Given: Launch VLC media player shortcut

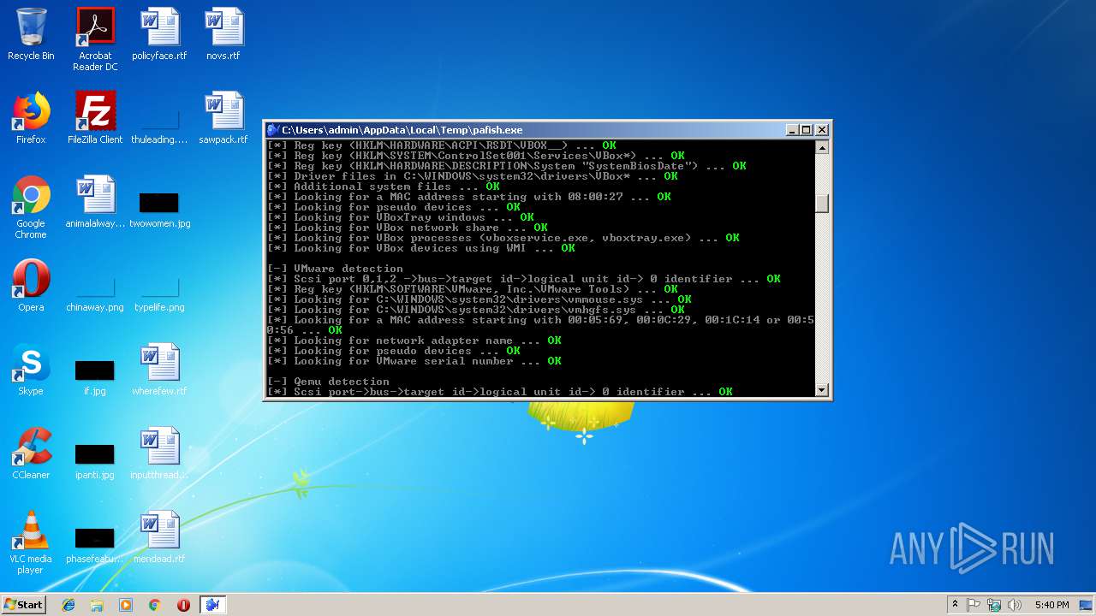Looking at the screenshot, I should (x=31, y=542).
